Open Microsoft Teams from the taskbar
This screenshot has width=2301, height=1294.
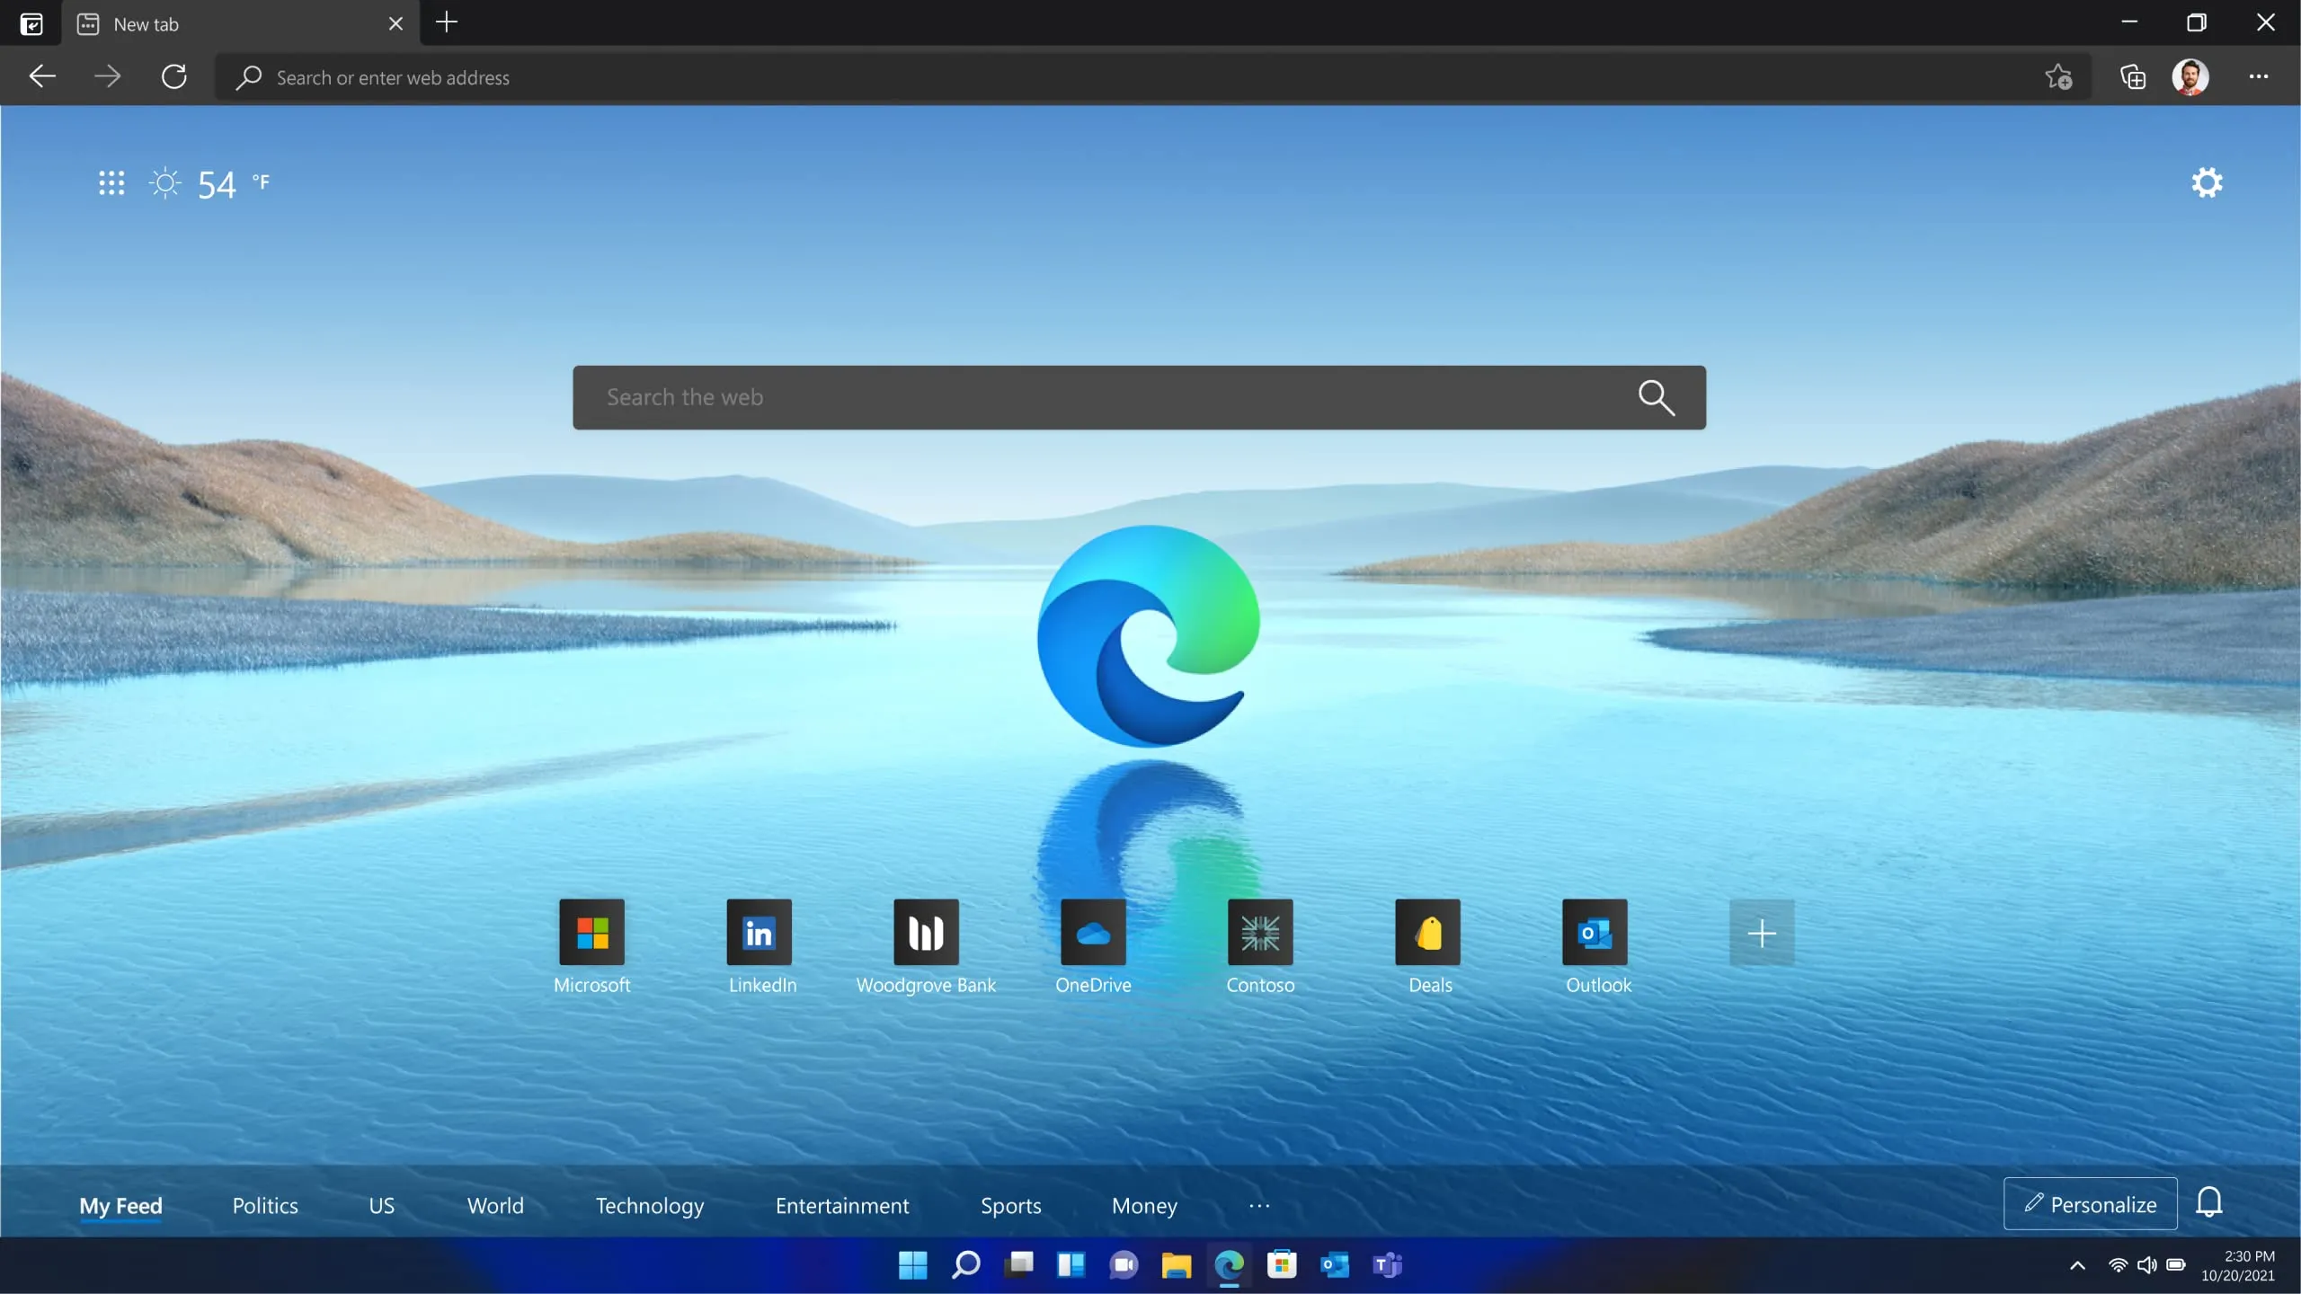click(x=1387, y=1265)
